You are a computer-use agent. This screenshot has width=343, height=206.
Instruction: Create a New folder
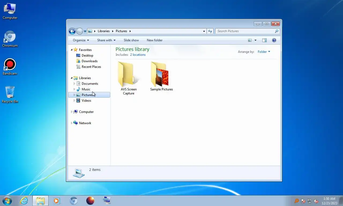[155, 40]
